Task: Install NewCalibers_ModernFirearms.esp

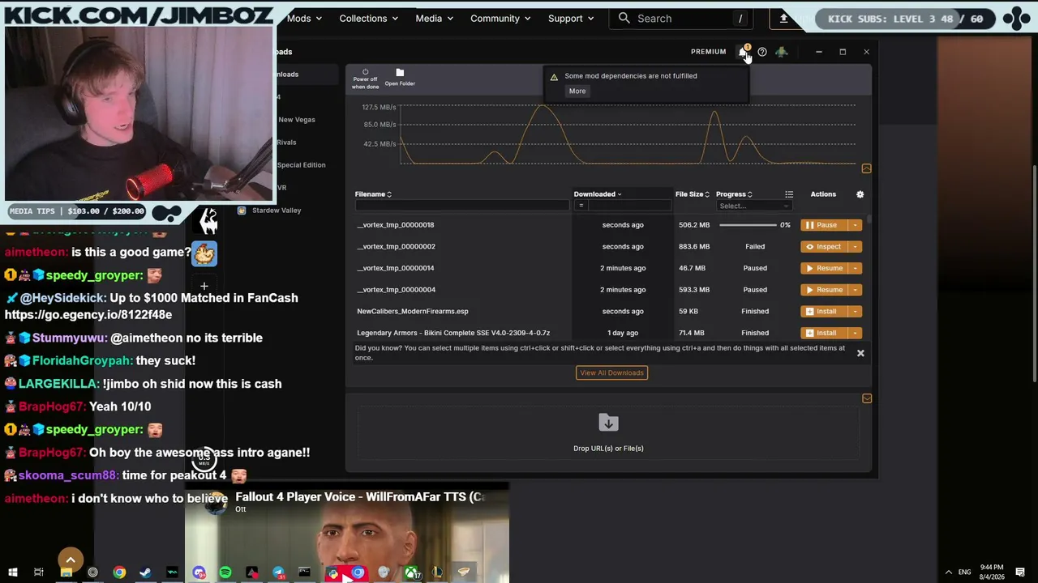Action: tap(823, 312)
